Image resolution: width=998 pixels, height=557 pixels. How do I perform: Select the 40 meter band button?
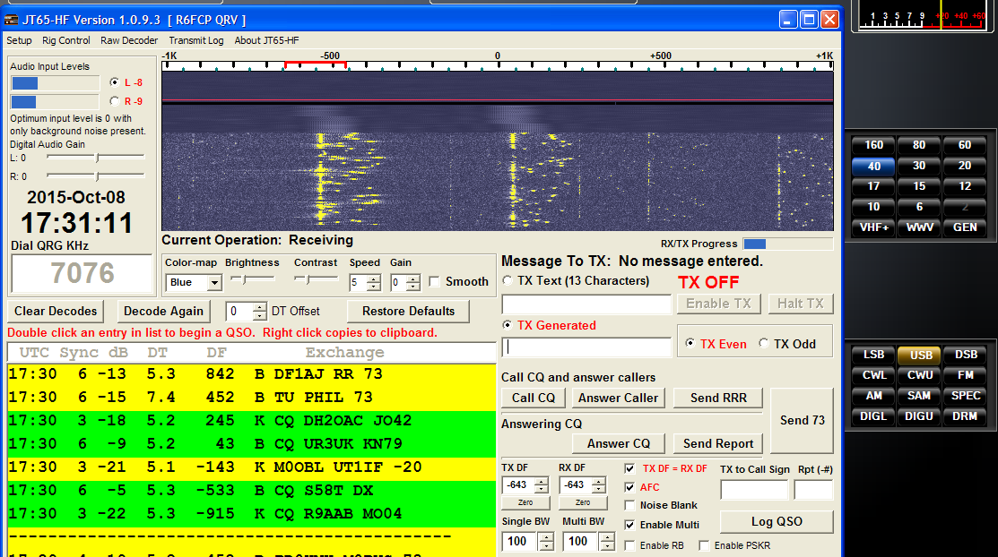pyautogui.click(x=873, y=166)
